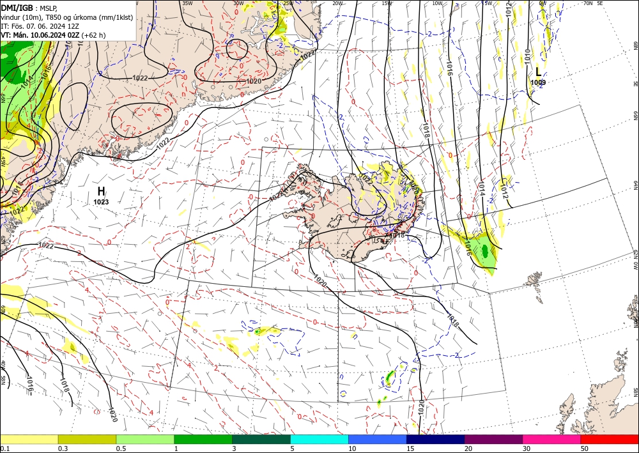Select the "IT: Fös. 07. 06. 2024 12Z" line
639x453 pixels.
click(x=40, y=26)
